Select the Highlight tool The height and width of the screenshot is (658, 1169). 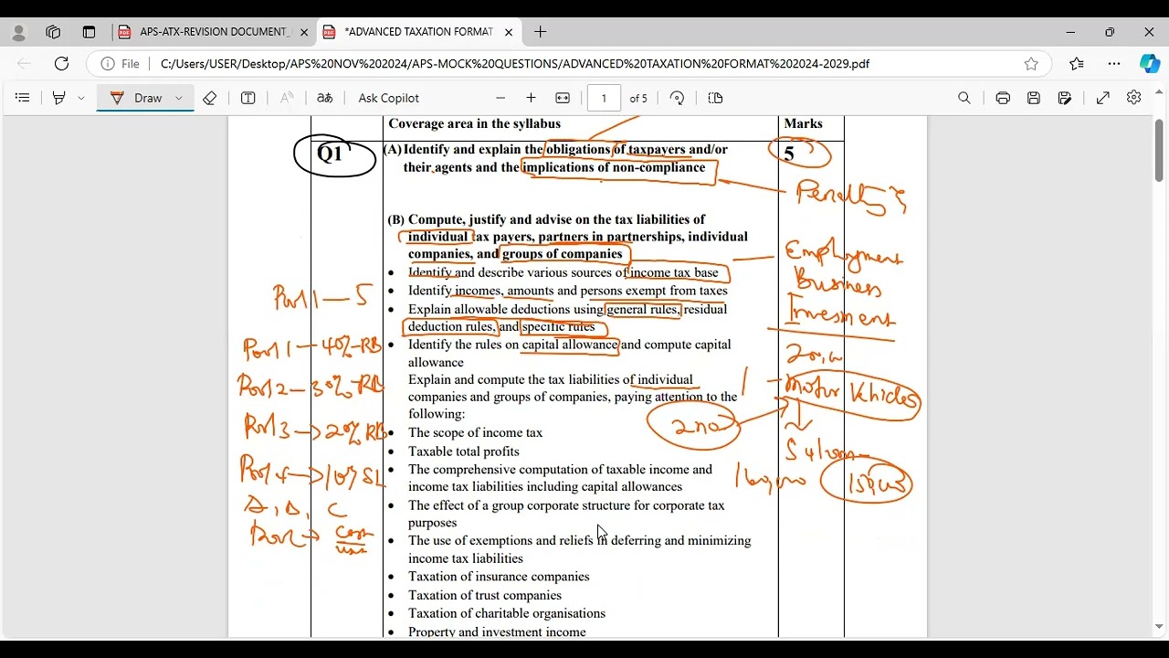(59, 98)
